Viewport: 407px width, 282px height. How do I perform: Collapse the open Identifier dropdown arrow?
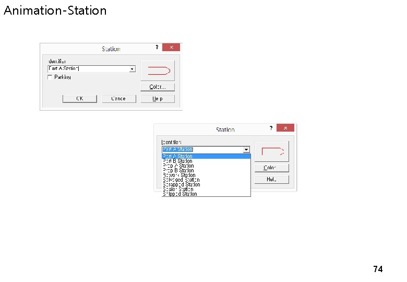(246, 149)
